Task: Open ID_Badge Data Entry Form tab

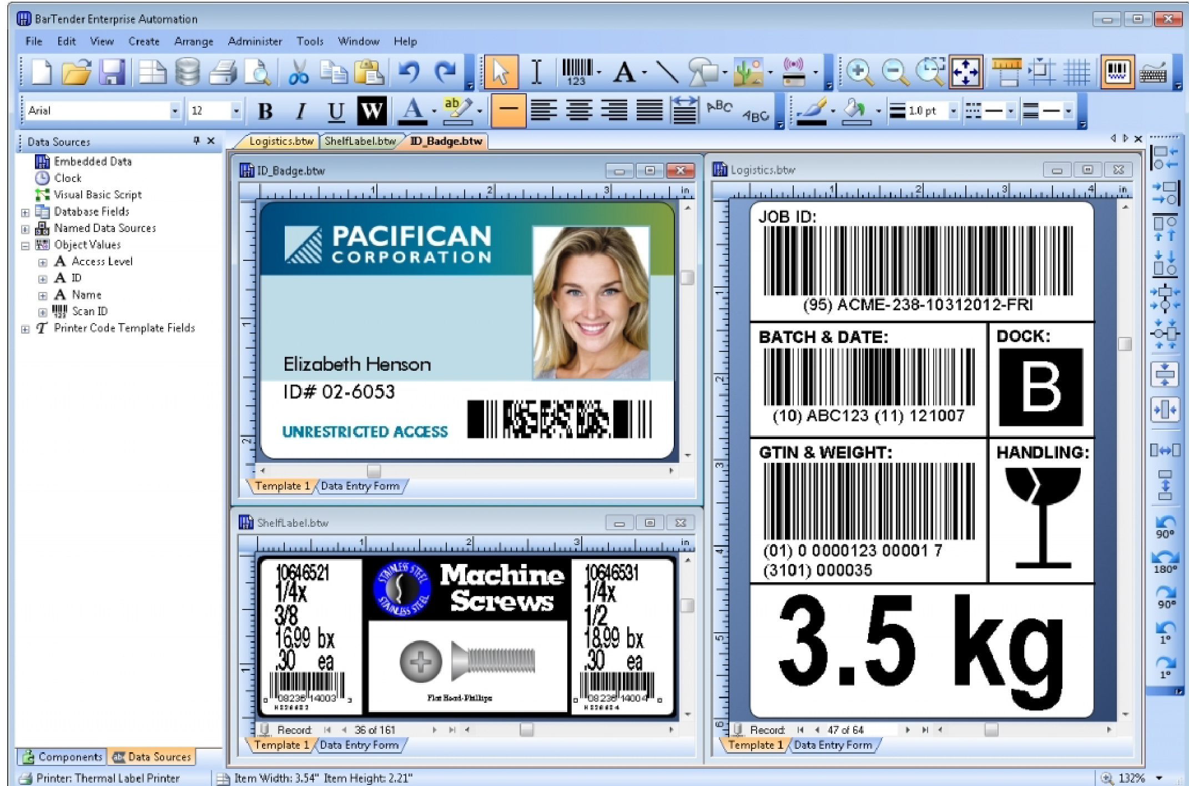Action: pyautogui.click(x=360, y=486)
